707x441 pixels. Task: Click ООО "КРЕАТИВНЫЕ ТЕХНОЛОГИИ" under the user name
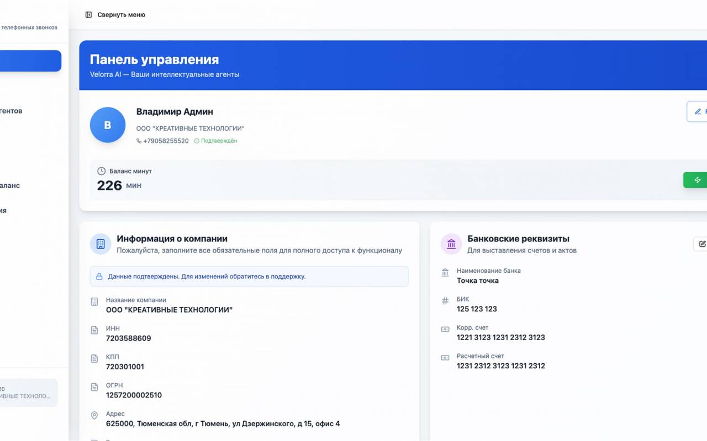click(x=191, y=128)
